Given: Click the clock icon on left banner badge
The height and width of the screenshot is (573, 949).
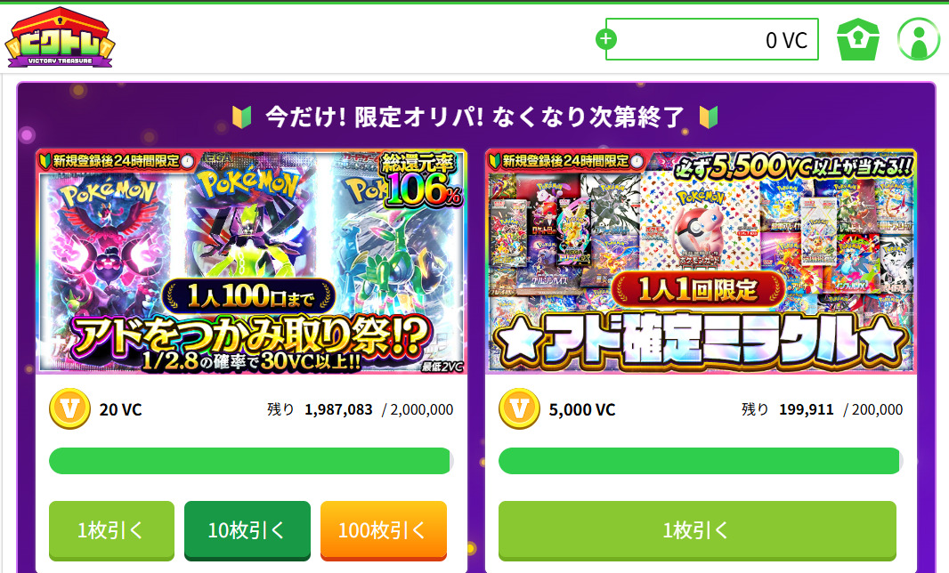Looking at the screenshot, I should 188,161.
